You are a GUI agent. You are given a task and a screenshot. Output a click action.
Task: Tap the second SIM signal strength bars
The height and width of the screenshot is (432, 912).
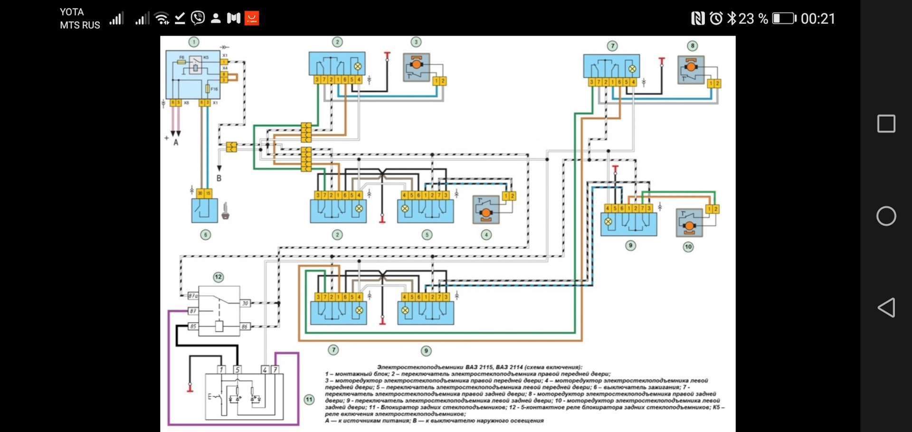point(142,19)
